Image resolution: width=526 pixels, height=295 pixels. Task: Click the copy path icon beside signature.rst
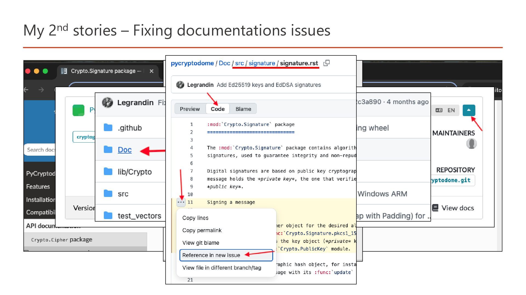click(x=326, y=63)
